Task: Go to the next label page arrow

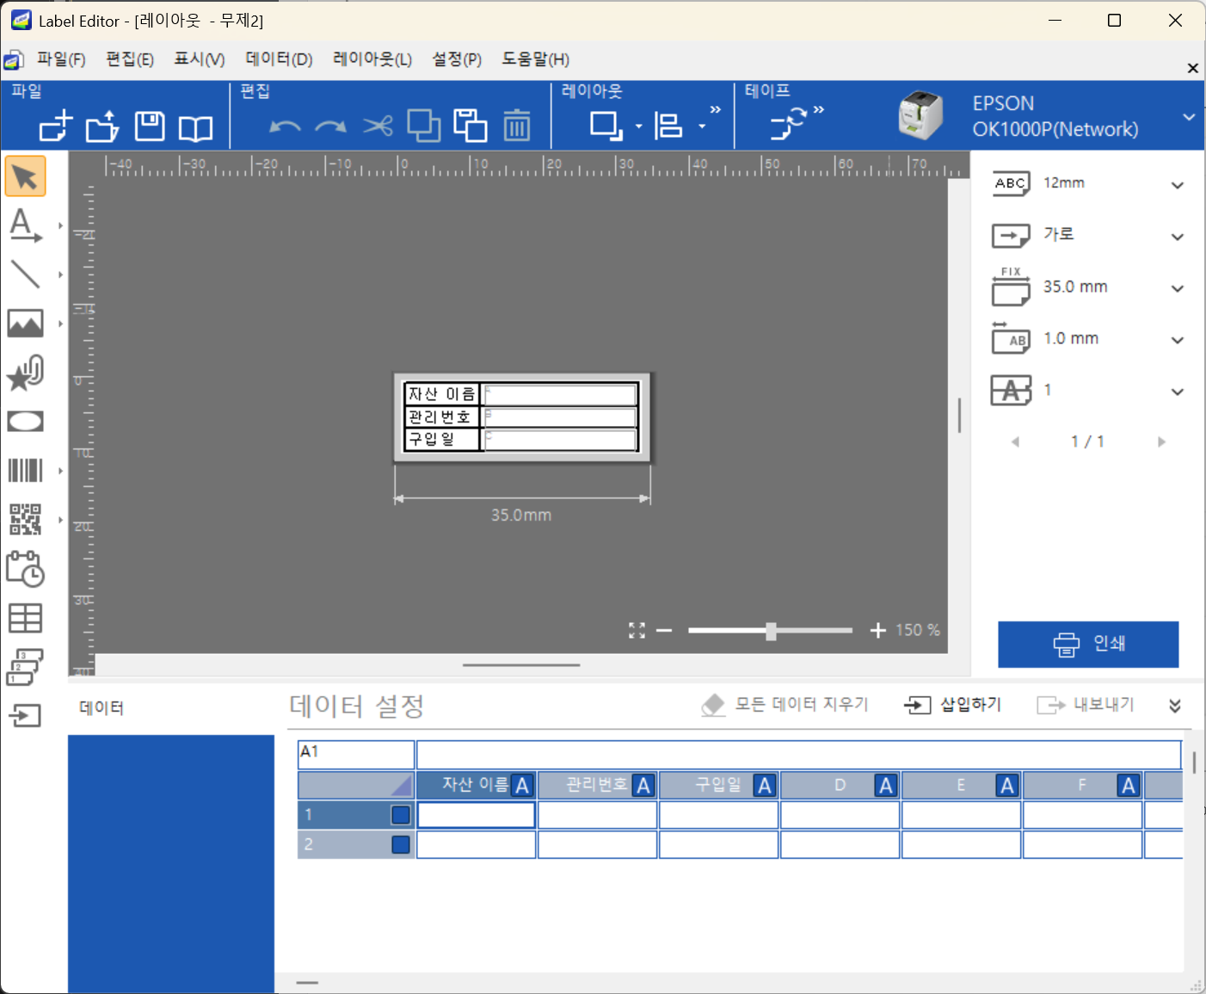Action: (1161, 441)
